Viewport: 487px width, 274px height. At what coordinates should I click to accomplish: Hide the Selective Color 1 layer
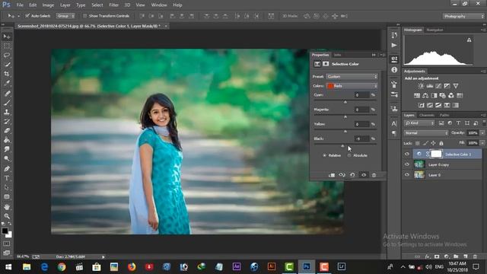(407, 154)
